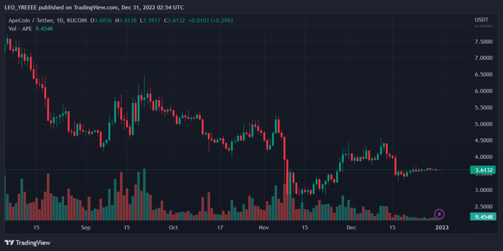Select the 2.5000 price scale label
The width and height of the screenshot is (503, 251).
click(x=483, y=207)
